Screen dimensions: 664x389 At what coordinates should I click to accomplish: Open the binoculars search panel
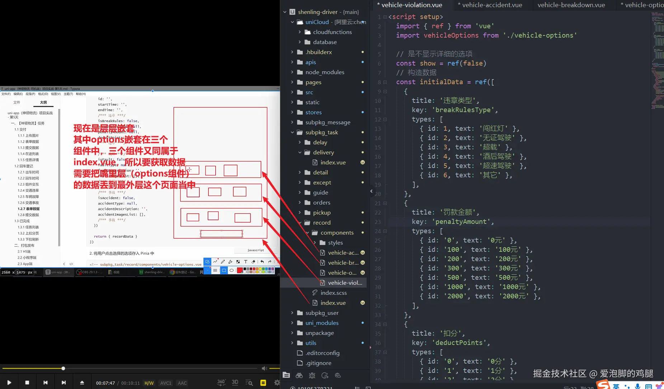point(299,375)
